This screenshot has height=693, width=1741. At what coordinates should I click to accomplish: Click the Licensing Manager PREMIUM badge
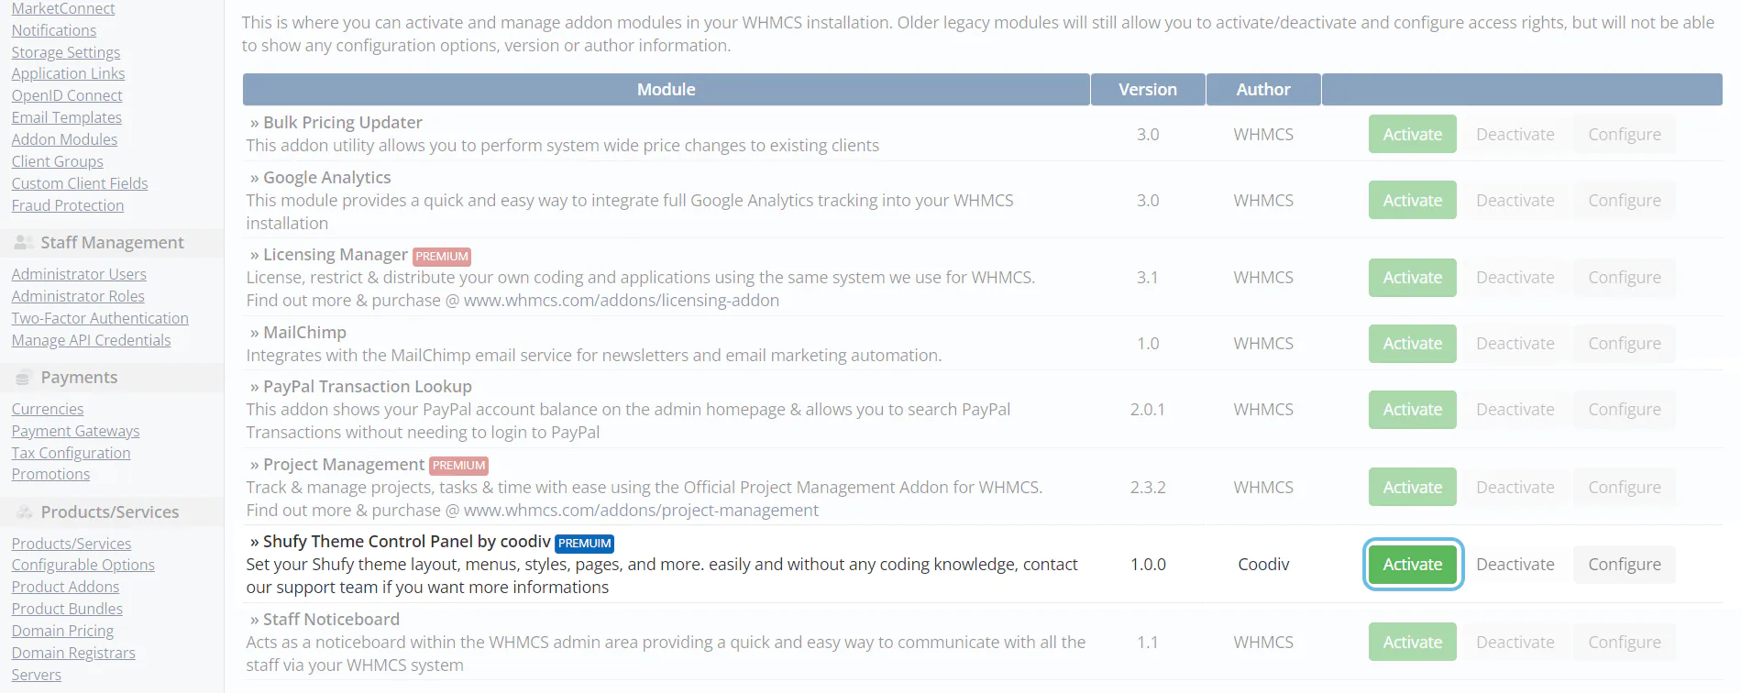[x=441, y=257]
